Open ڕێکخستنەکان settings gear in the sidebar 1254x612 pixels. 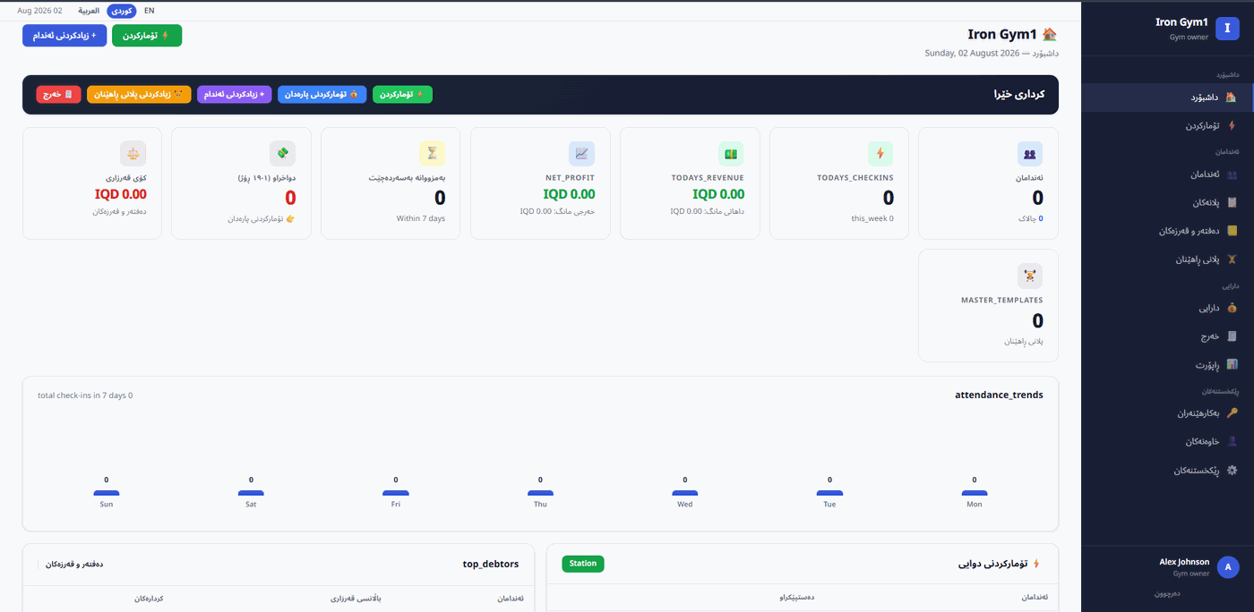coord(1167,470)
